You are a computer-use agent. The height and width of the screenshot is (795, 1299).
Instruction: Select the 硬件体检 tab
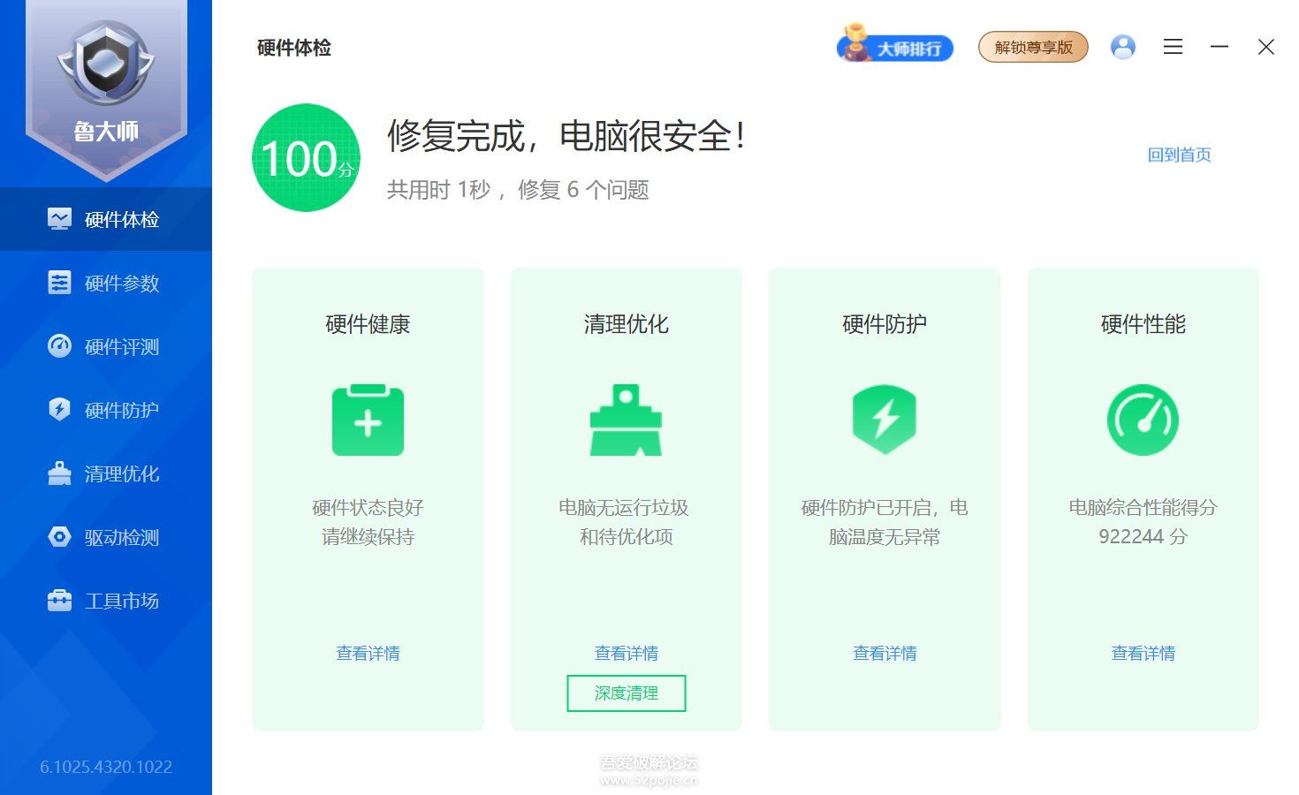(x=118, y=219)
